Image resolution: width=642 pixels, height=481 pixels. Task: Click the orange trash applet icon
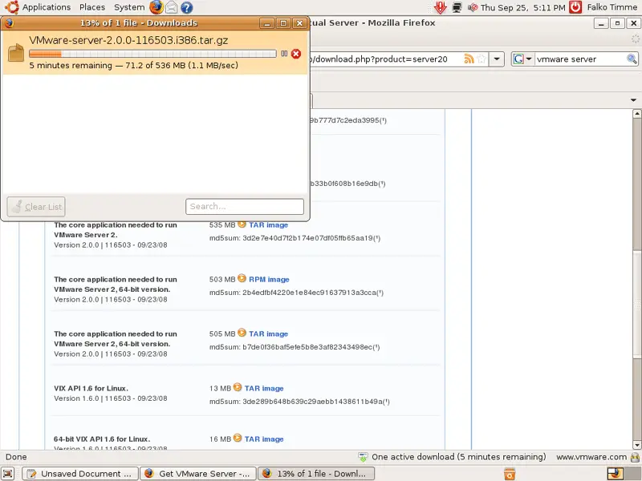click(x=510, y=474)
